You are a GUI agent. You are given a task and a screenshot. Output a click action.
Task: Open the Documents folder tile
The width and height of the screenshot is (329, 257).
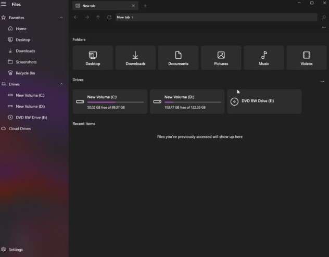pos(178,58)
